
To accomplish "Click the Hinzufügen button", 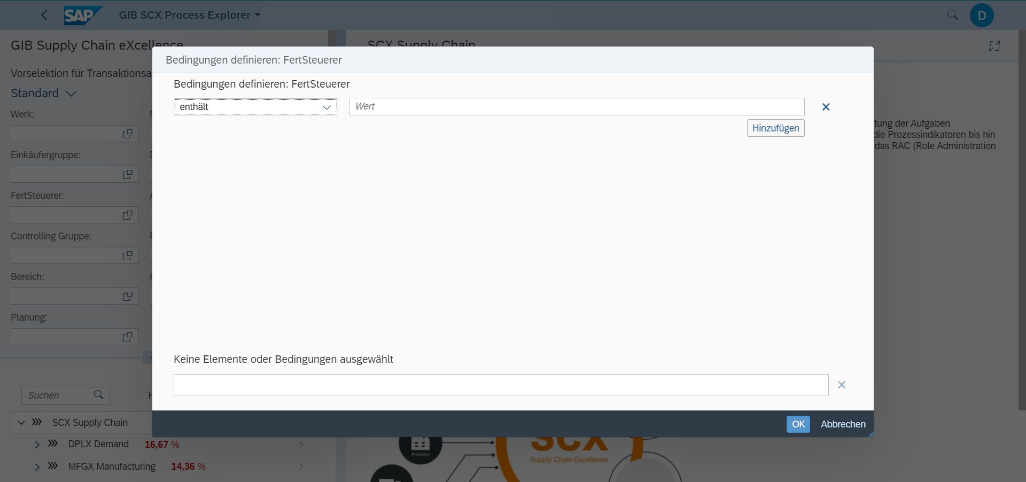I will [x=775, y=128].
